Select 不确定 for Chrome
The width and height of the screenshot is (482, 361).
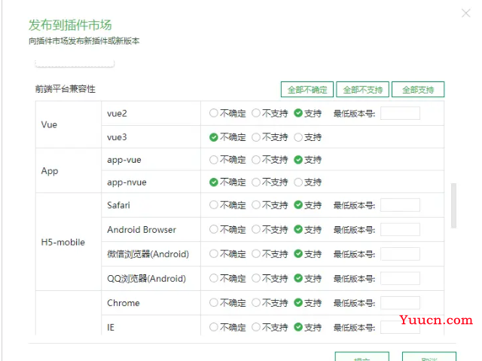coord(214,302)
